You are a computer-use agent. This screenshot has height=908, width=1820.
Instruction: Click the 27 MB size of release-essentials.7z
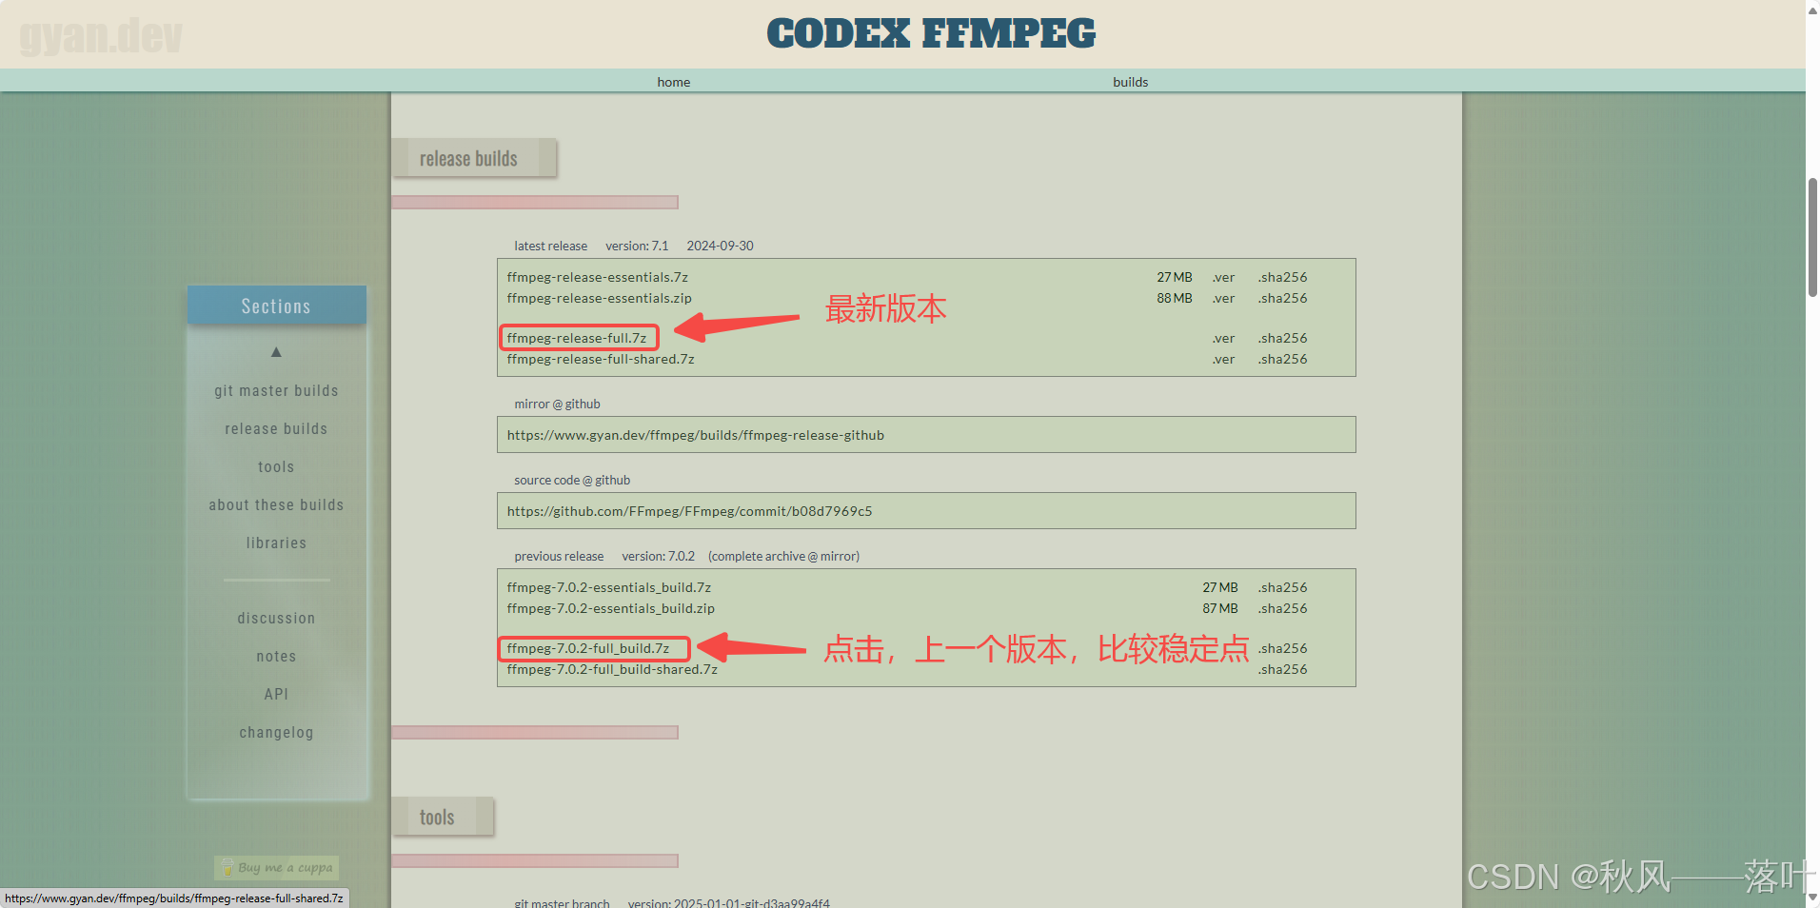[x=1174, y=277]
